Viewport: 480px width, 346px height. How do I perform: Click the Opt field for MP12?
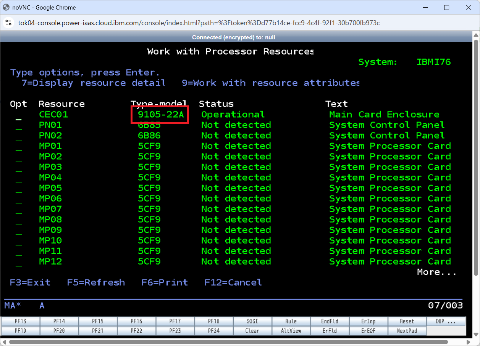pos(19,262)
